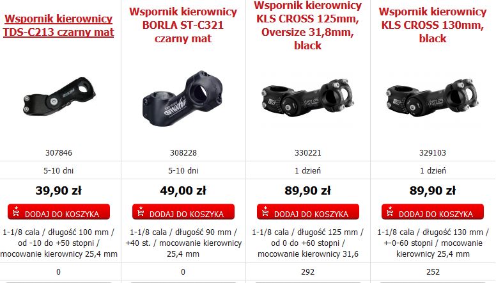
Task: Open Wspornik kierownicy BORLA ST-C321 title link
Action: point(183,25)
